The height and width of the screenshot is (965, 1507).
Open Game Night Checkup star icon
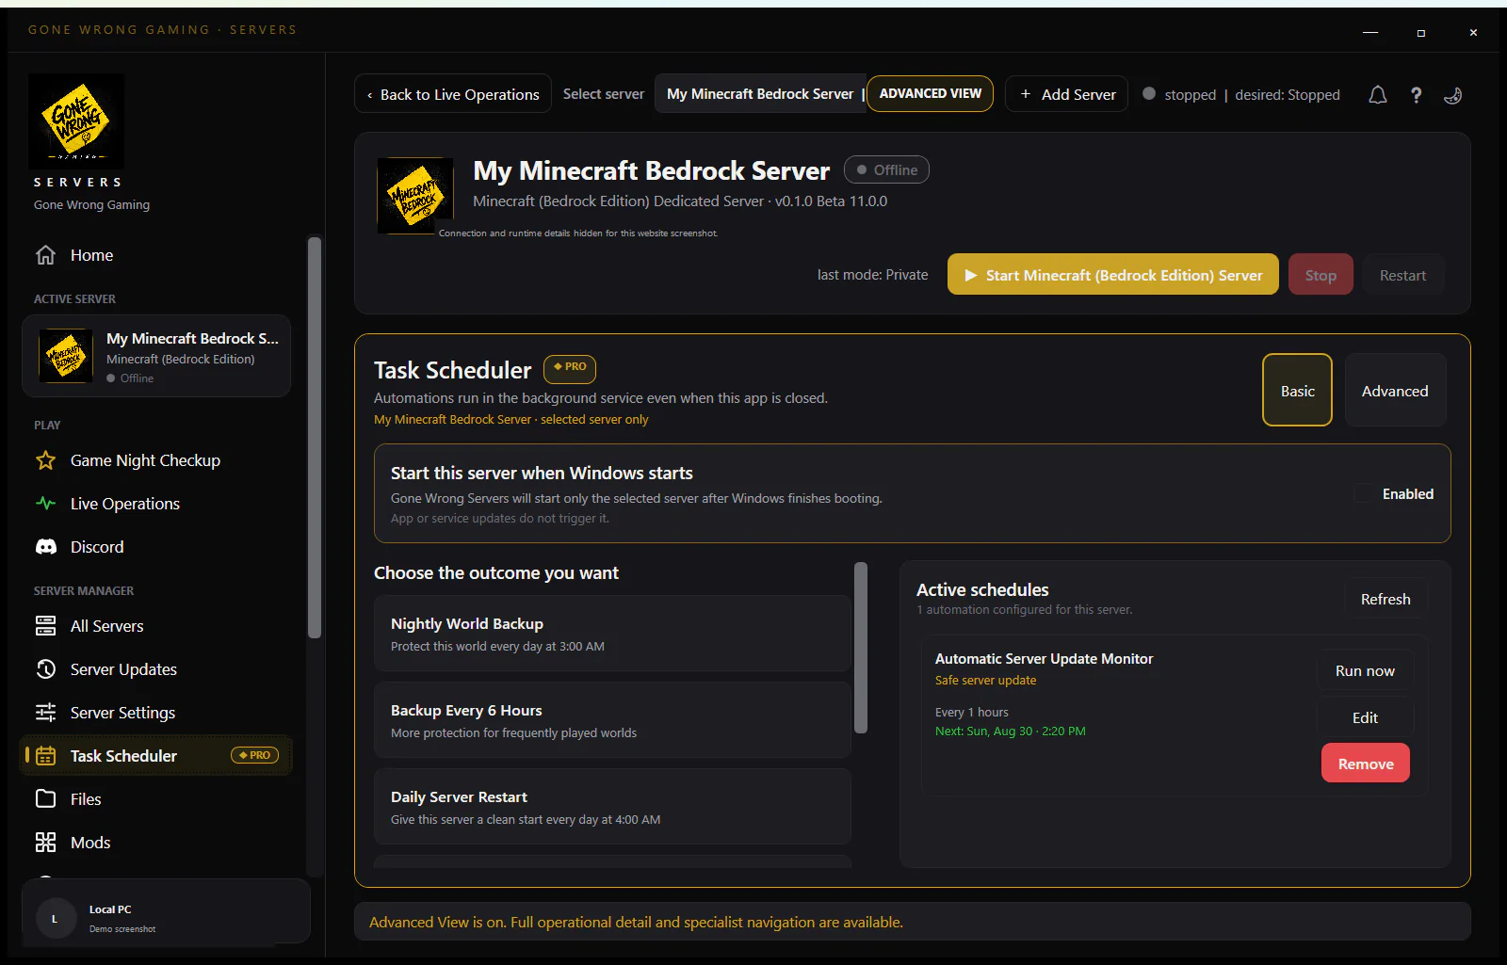tap(45, 460)
